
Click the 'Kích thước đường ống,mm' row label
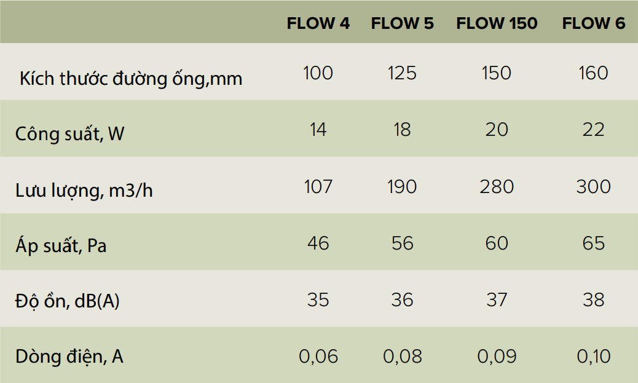point(131,79)
